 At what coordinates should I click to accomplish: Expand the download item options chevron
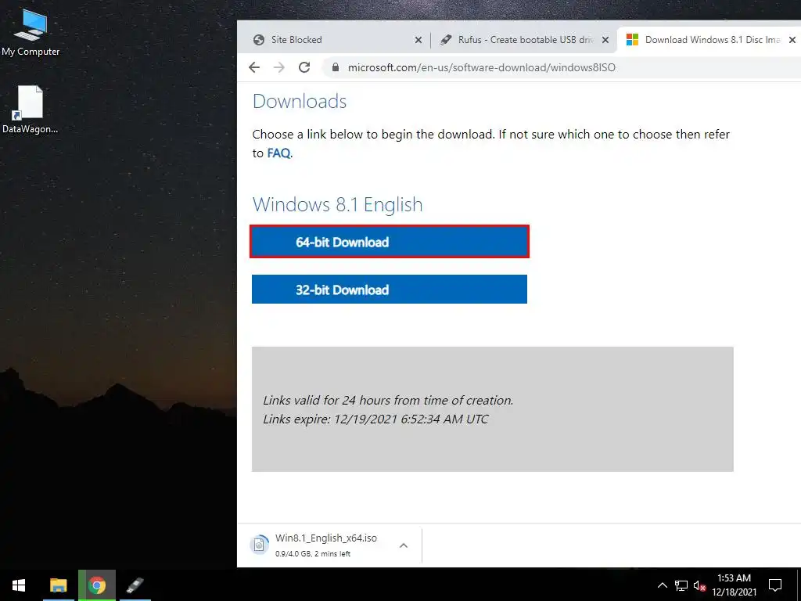click(x=404, y=545)
